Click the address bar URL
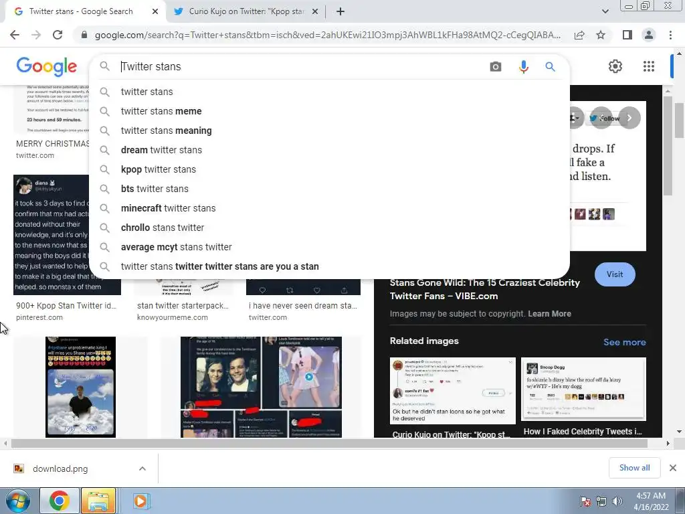Viewport: 685px width, 514px height. [x=328, y=35]
